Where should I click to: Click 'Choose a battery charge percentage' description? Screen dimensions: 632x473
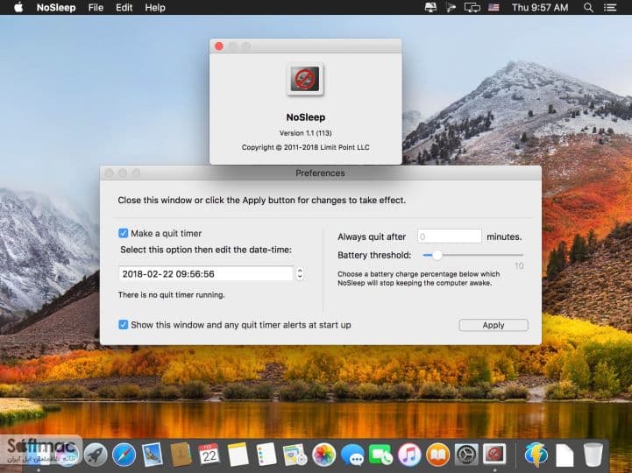(x=418, y=279)
